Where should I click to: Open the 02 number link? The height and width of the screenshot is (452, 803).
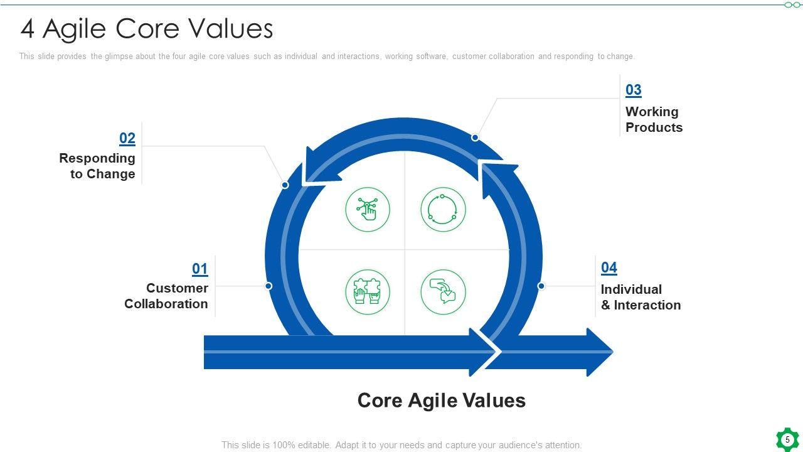127,139
